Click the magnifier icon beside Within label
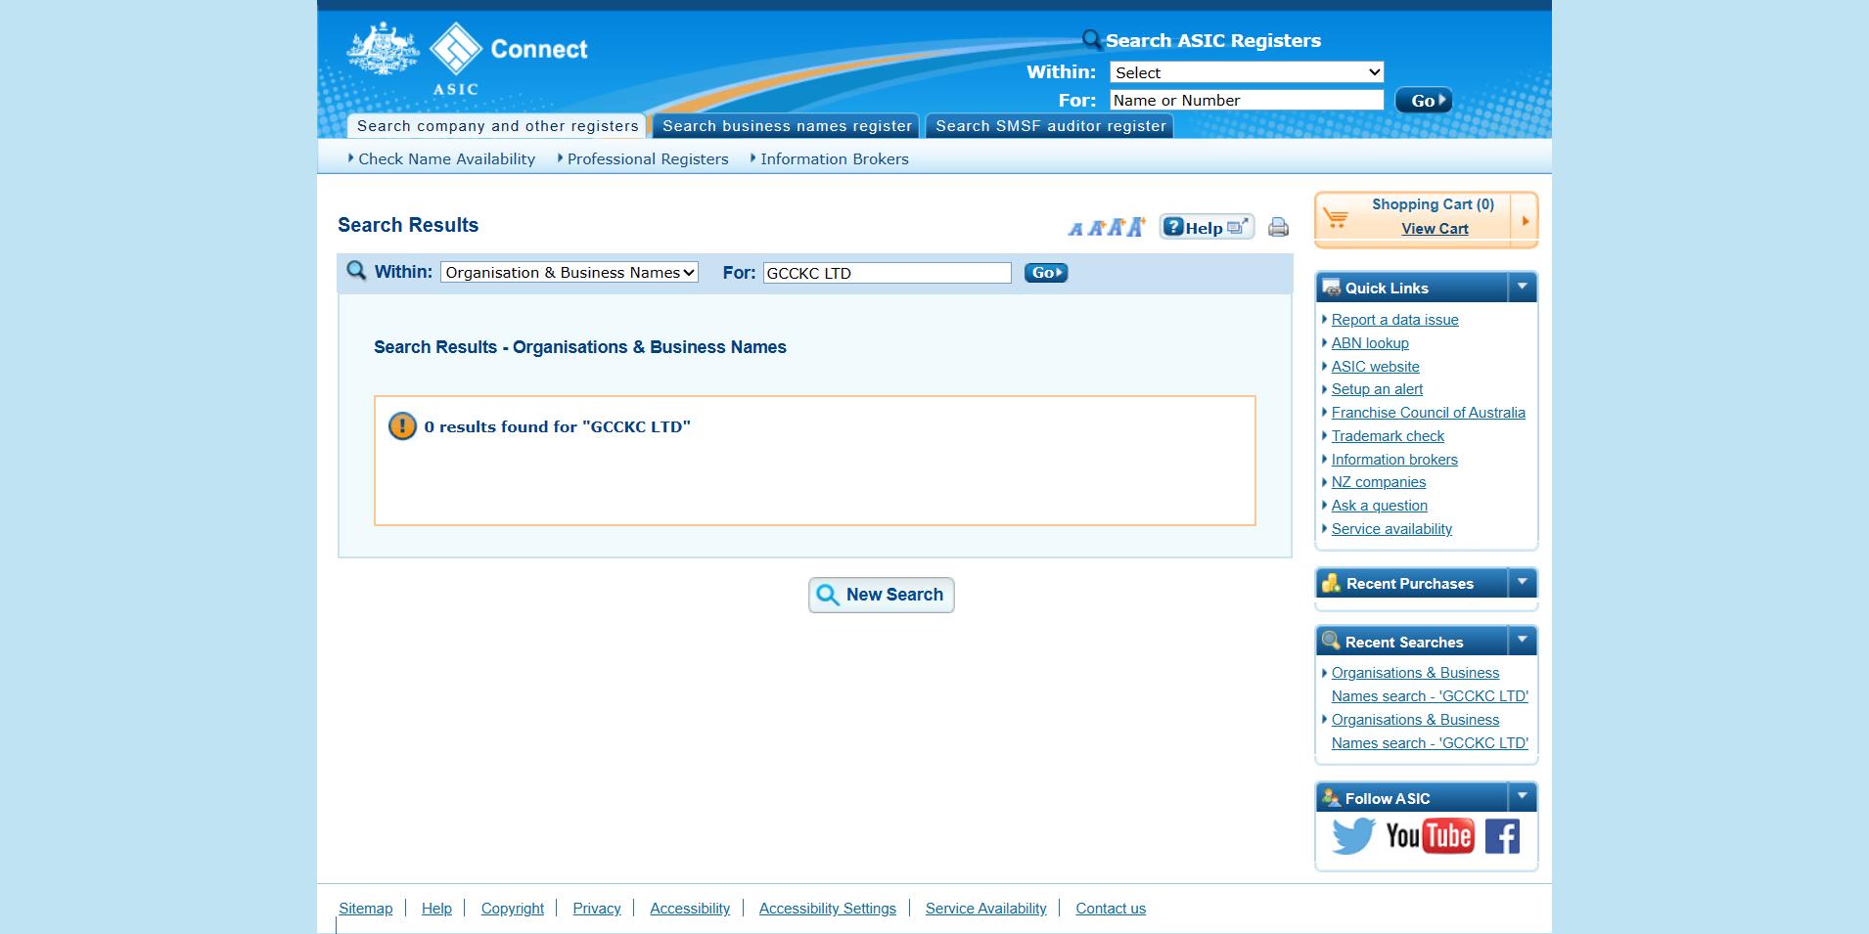The width and height of the screenshot is (1869, 934). point(356,271)
